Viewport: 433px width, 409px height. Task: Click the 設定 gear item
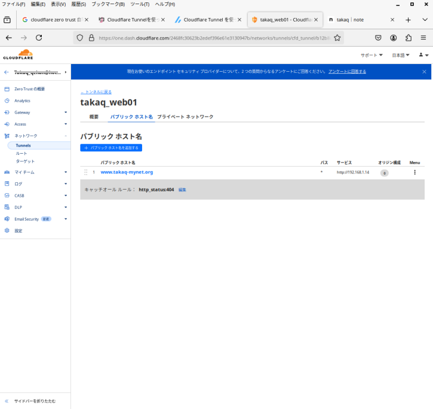[19, 231]
